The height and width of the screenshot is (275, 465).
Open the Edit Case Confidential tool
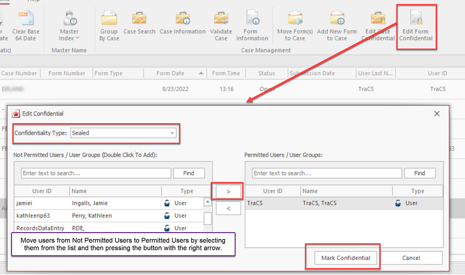tap(378, 26)
